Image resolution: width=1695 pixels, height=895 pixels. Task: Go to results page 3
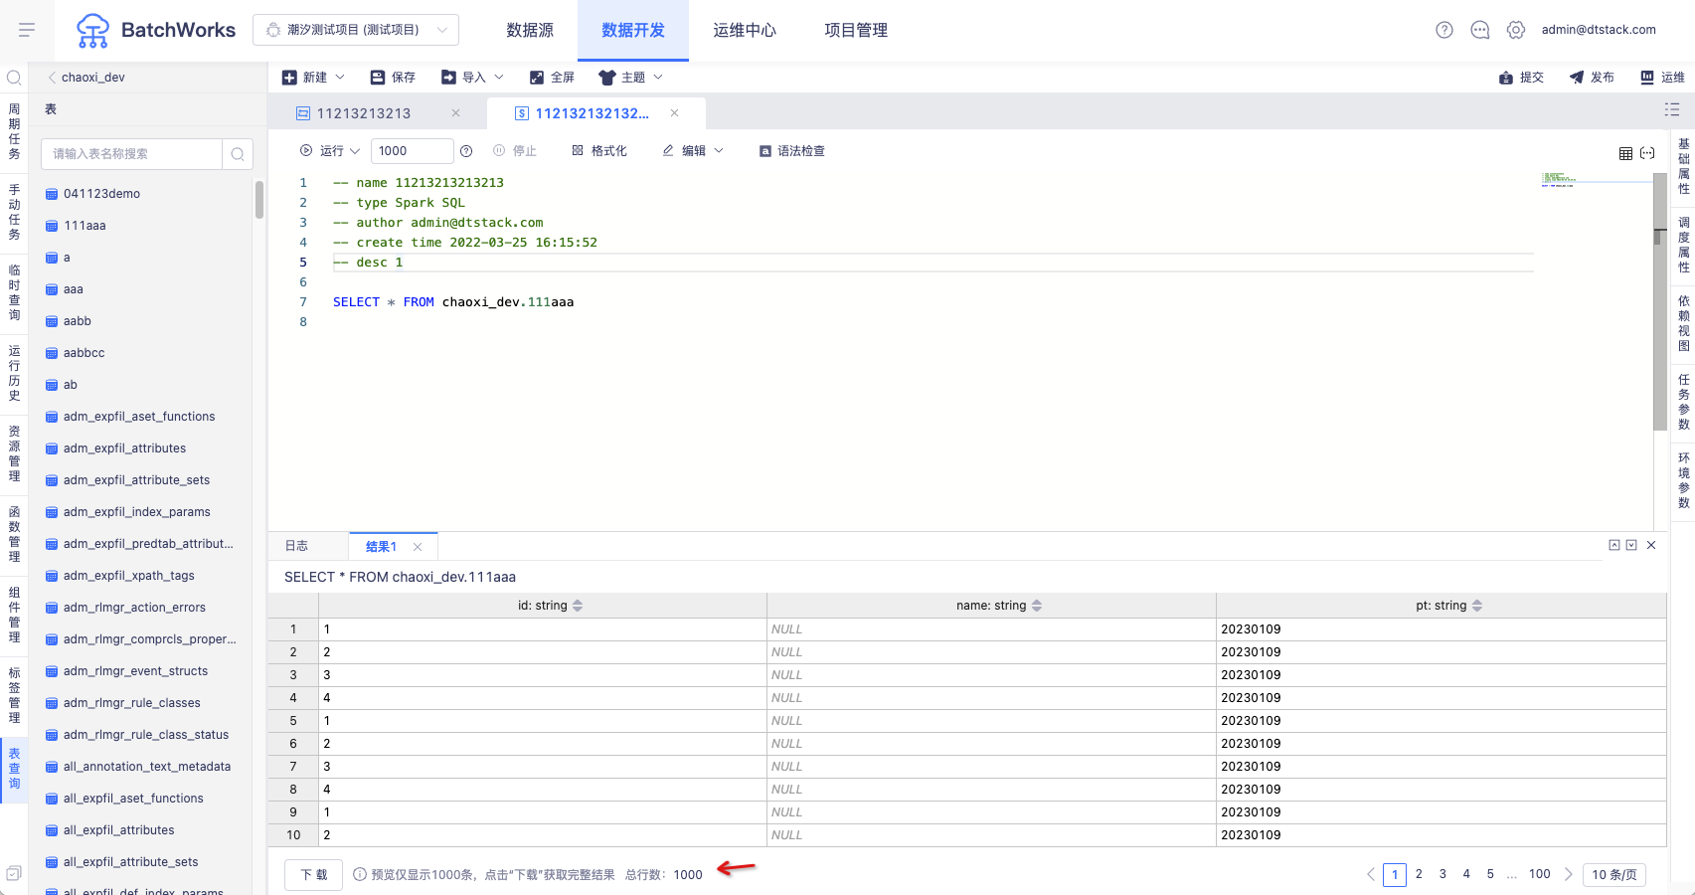(x=1442, y=874)
